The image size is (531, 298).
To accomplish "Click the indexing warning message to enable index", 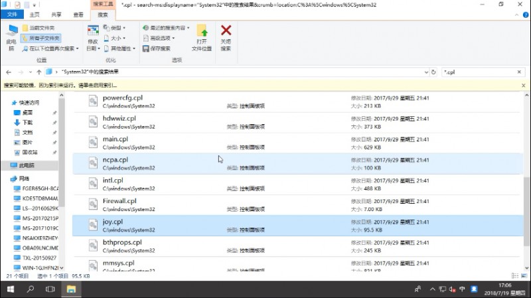I will click(60, 86).
